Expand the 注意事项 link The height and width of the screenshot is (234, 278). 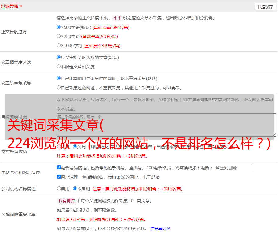tap(160, 228)
